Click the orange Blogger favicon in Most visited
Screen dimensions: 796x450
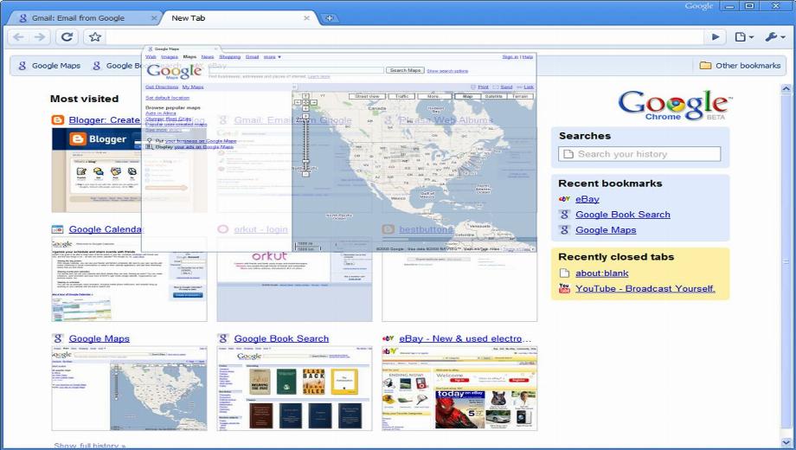[57, 120]
